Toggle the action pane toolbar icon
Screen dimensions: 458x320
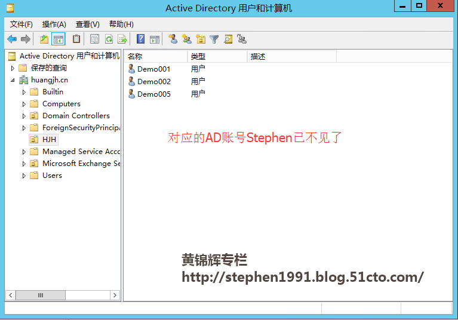point(155,39)
